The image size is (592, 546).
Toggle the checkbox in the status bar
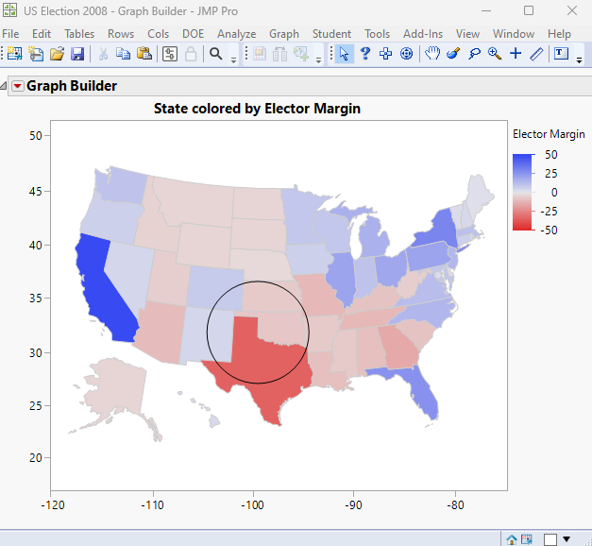pos(550,539)
